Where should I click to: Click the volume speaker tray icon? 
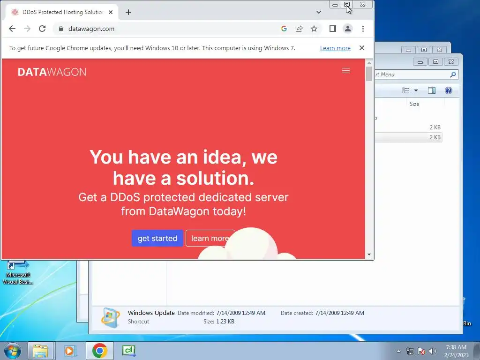(x=432, y=351)
